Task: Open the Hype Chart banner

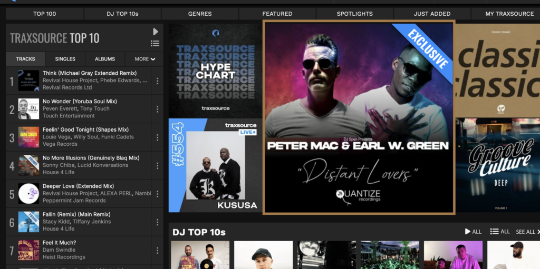Action: tap(215, 71)
